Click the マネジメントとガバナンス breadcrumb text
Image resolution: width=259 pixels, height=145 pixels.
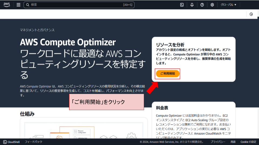[x=37, y=30]
